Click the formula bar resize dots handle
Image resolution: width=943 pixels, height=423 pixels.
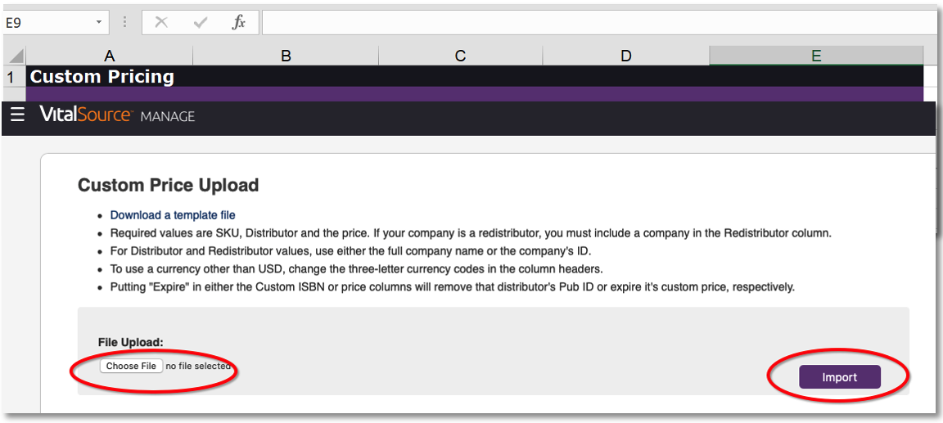pyautogui.click(x=124, y=22)
